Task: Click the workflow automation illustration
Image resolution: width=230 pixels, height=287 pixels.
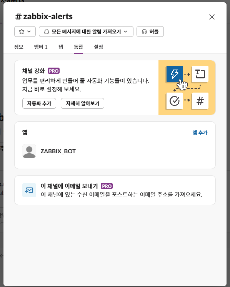Action: coord(187,88)
